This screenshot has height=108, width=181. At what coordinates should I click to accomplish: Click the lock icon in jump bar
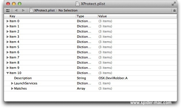174,11
